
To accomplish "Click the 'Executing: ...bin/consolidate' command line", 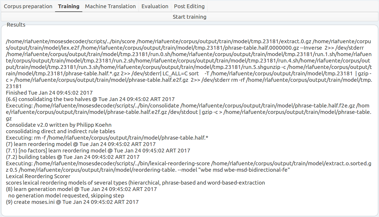I will 189,112.
